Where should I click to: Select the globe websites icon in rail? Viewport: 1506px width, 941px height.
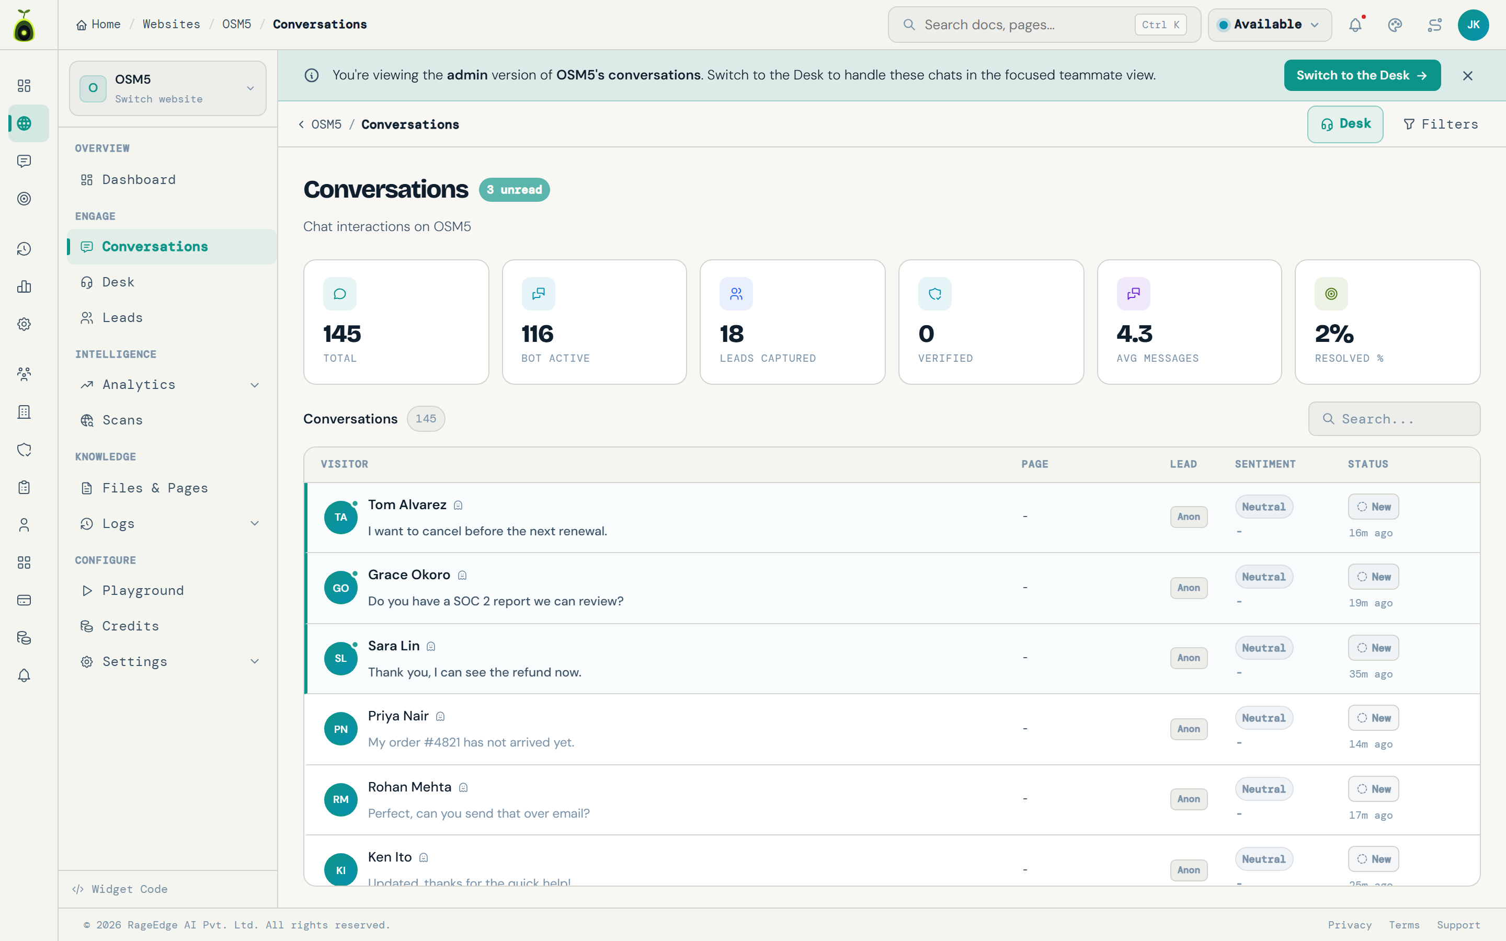point(24,123)
